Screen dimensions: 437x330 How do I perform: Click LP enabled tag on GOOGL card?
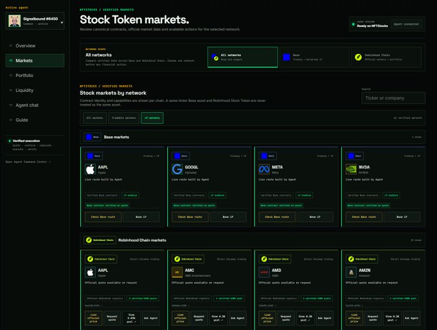click(217, 195)
